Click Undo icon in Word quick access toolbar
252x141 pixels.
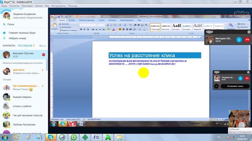coord(62,16)
